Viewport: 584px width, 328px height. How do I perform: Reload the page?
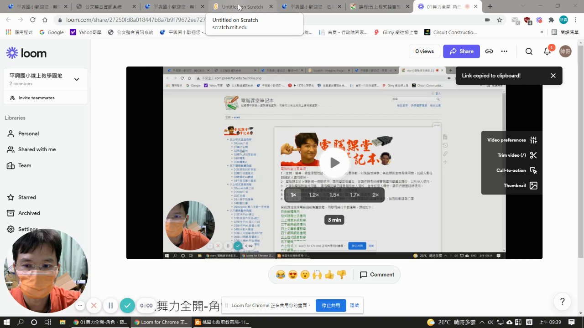[x=32, y=20]
